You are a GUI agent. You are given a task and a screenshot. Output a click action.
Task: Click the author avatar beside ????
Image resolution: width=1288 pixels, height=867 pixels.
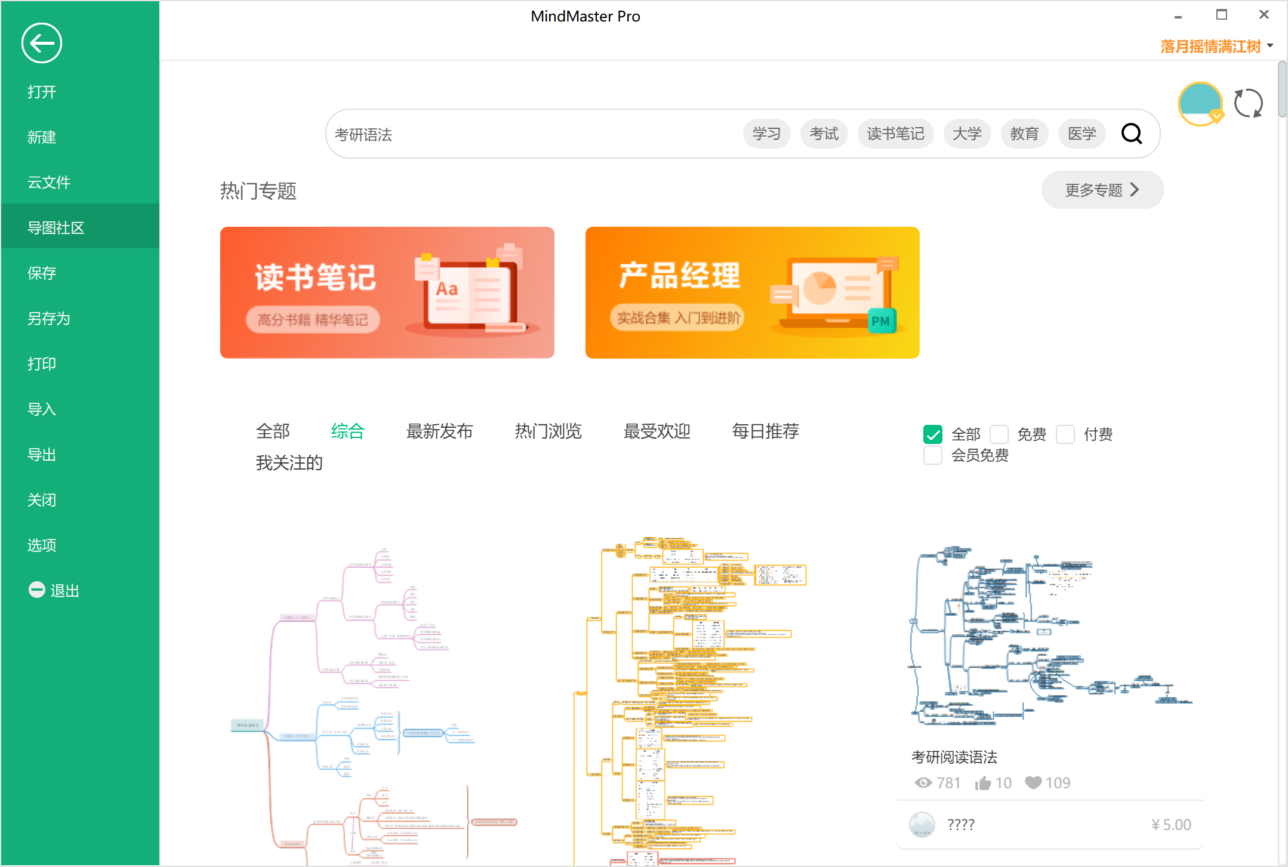(922, 825)
